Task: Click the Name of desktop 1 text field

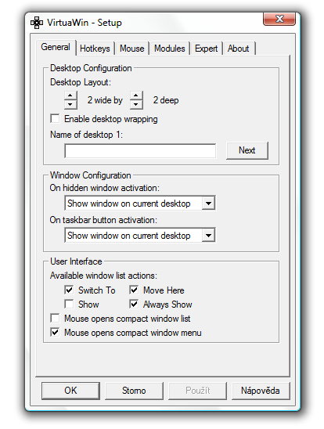Action: click(x=140, y=151)
